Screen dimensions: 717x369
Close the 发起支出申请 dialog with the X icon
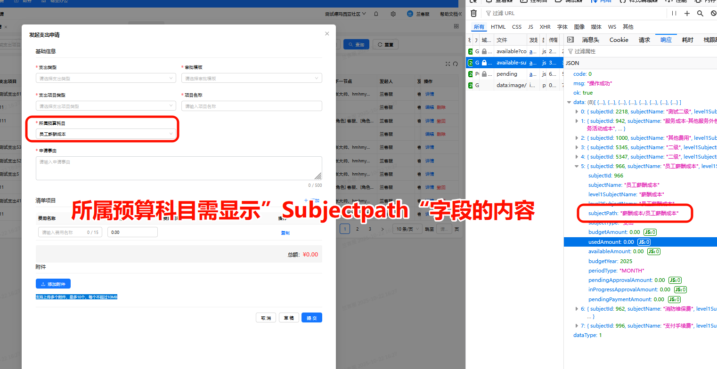327,34
